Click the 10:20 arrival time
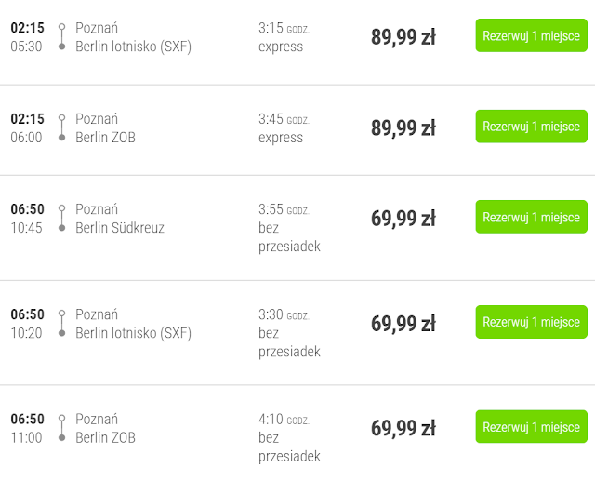 (26, 333)
